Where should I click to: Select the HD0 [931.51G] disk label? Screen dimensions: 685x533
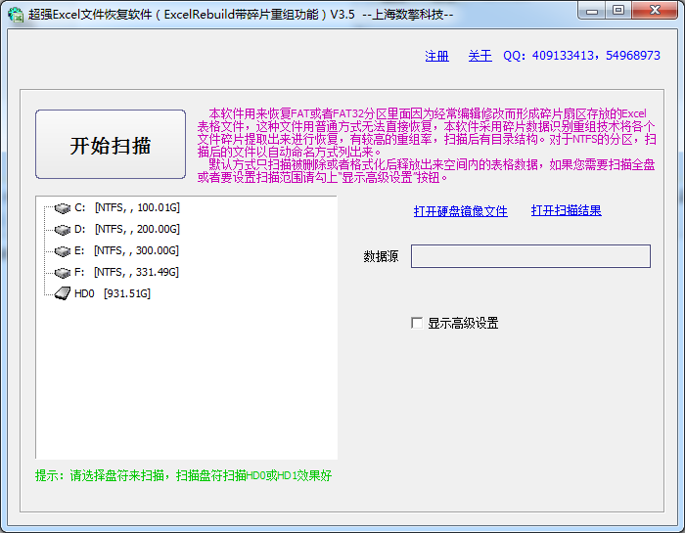113,293
